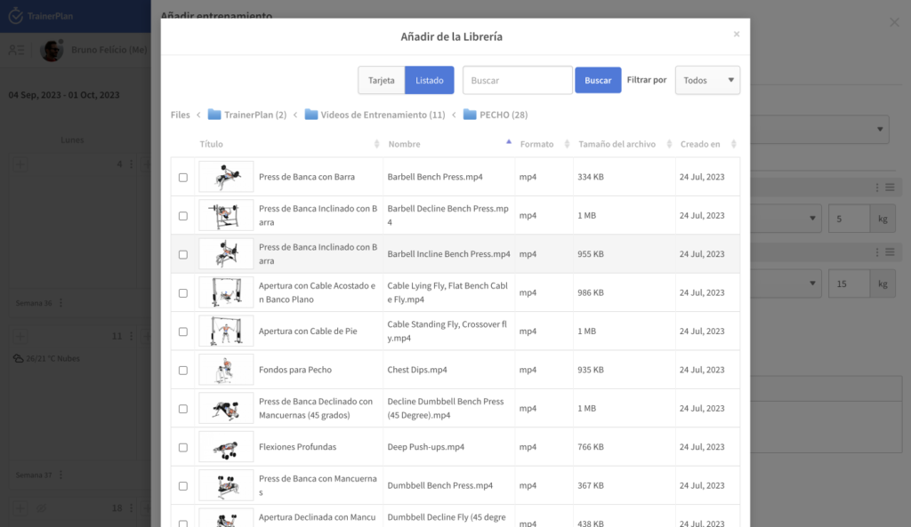Click the Flexiones Profundas title
The width and height of the screenshot is (911, 527).
pyautogui.click(x=297, y=447)
